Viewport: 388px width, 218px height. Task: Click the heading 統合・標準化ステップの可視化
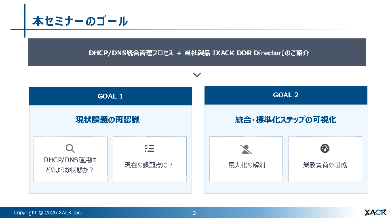click(286, 120)
